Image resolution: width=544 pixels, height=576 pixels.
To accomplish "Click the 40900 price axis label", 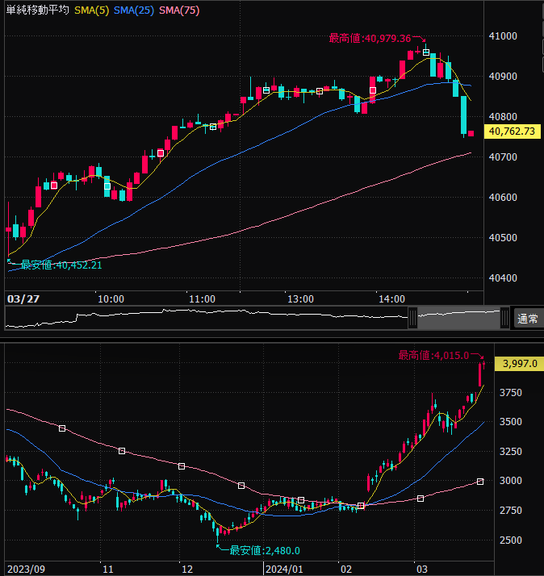I will click(503, 77).
